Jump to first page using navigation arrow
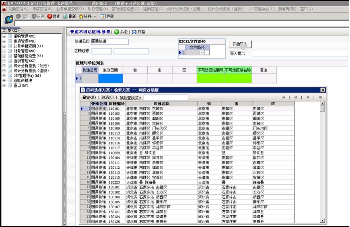This screenshot has height=227, width=350. click(284, 97)
